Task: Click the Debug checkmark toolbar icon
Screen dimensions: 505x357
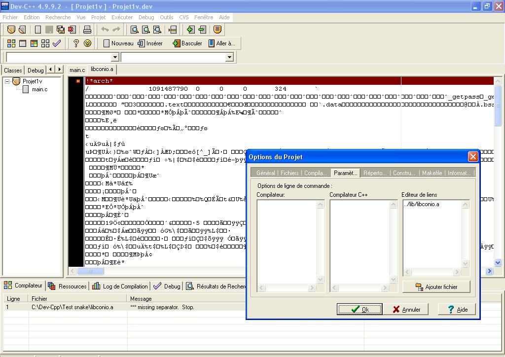Action: [57, 43]
